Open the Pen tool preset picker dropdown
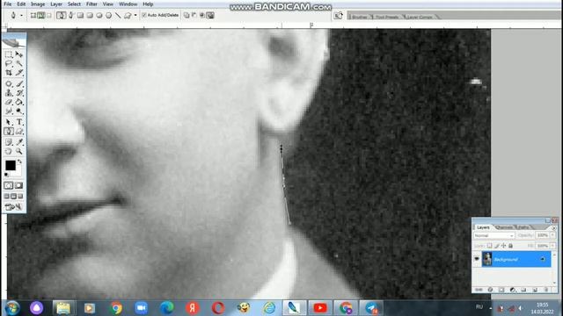The width and height of the screenshot is (563, 316). (x=21, y=16)
